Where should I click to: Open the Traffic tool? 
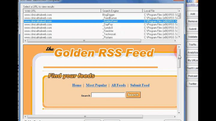192,45
